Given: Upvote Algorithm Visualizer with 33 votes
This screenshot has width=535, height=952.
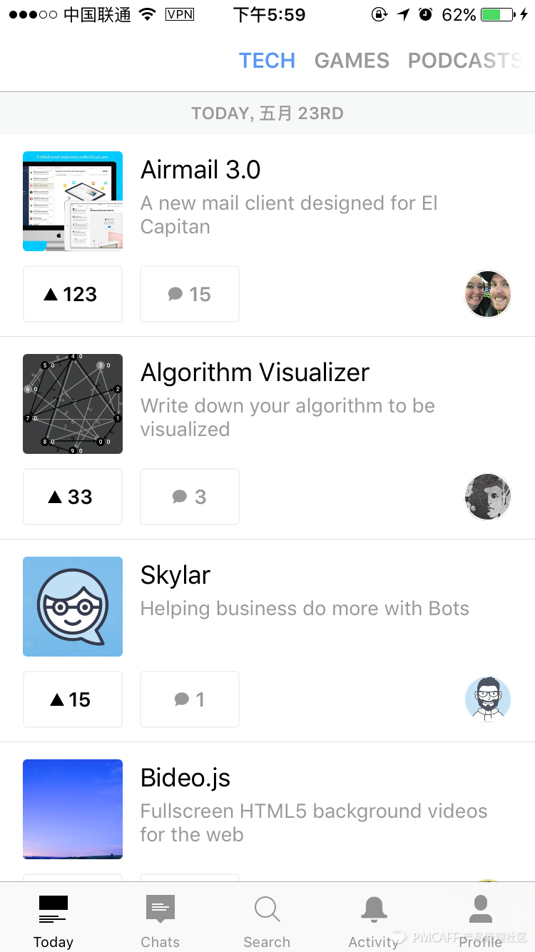Looking at the screenshot, I should point(73,497).
